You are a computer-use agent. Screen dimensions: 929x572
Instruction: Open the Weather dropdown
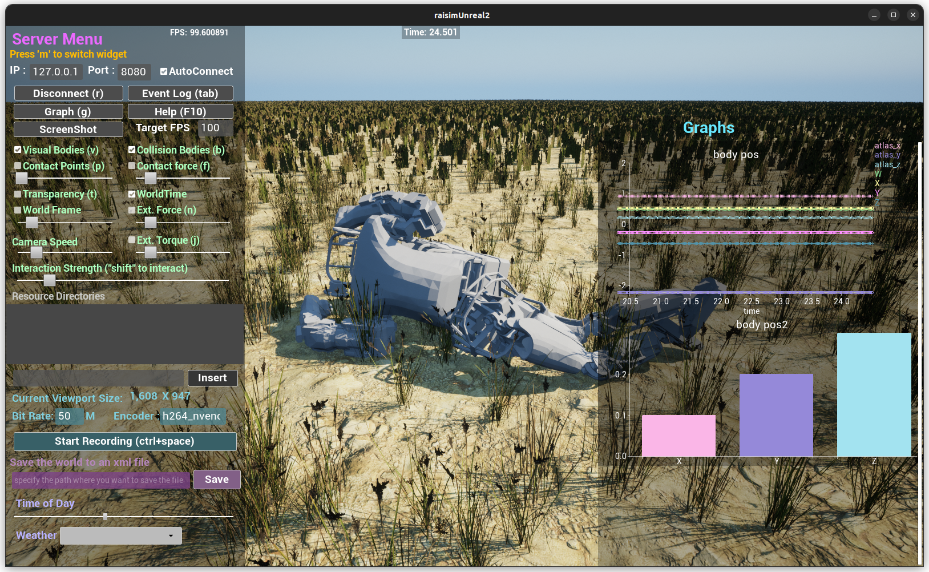[121, 536]
